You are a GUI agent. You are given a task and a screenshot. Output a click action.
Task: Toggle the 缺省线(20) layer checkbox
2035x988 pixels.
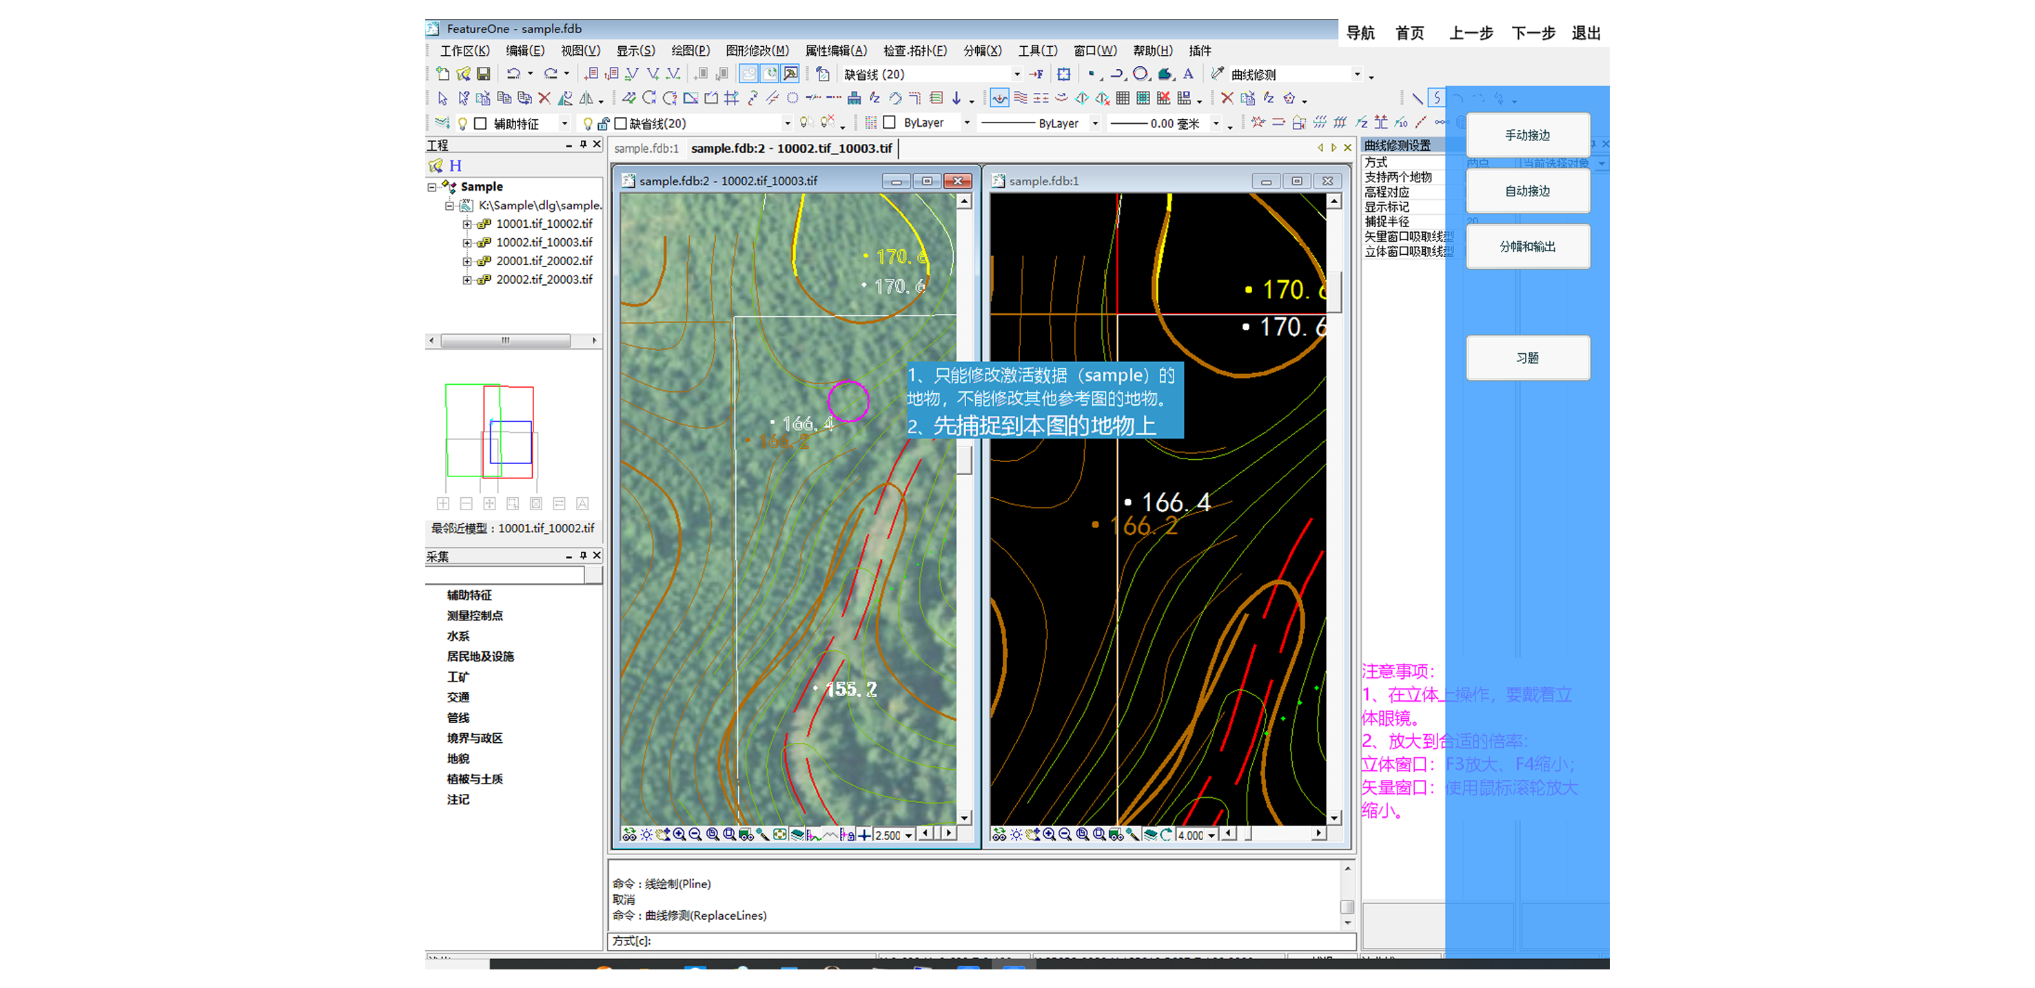621,123
